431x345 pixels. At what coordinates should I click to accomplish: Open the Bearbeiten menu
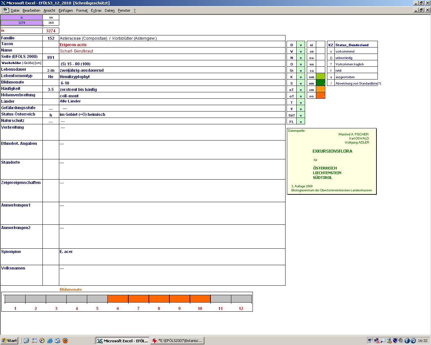[x=31, y=10]
